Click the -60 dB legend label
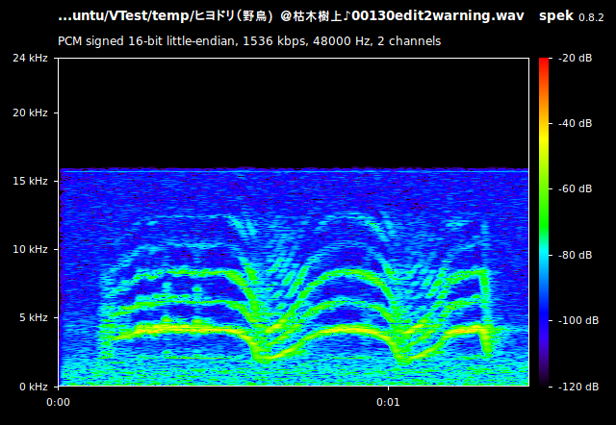The width and height of the screenshot is (616, 425). [x=576, y=189]
